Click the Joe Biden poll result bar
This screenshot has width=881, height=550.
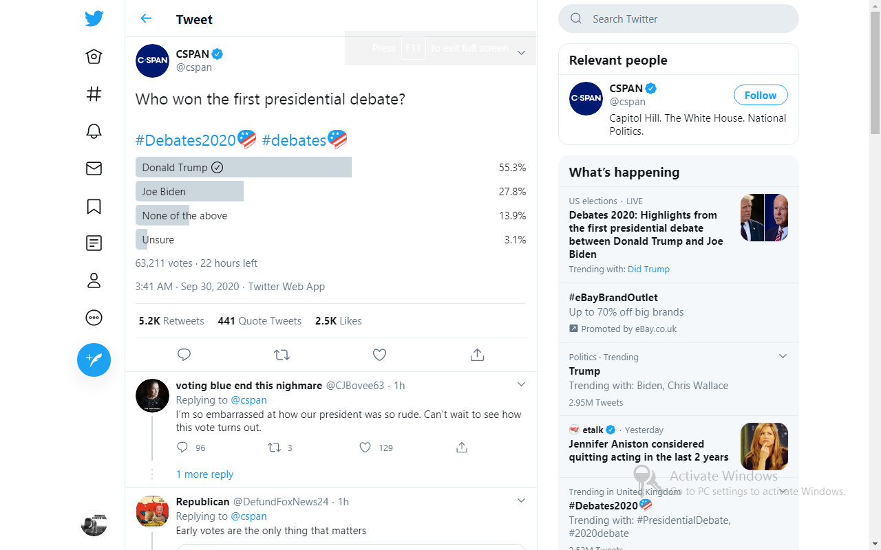pyautogui.click(x=190, y=191)
